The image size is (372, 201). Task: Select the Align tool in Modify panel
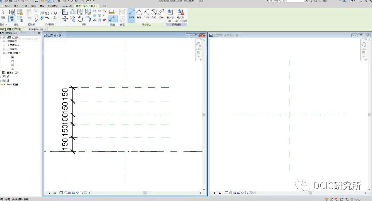(65, 12)
